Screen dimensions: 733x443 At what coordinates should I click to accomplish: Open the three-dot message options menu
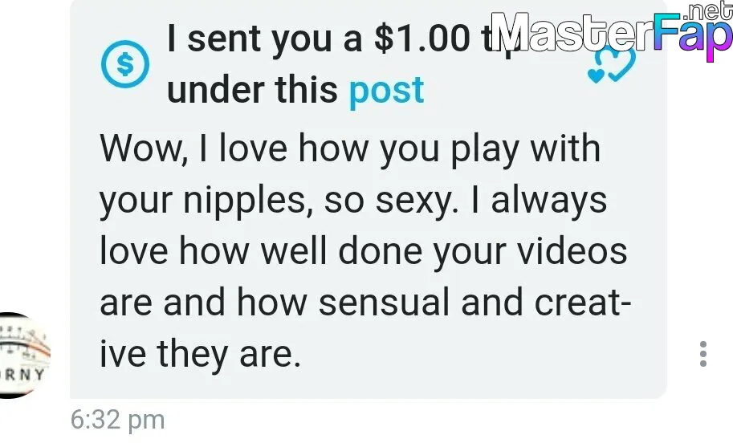coord(703,354)
